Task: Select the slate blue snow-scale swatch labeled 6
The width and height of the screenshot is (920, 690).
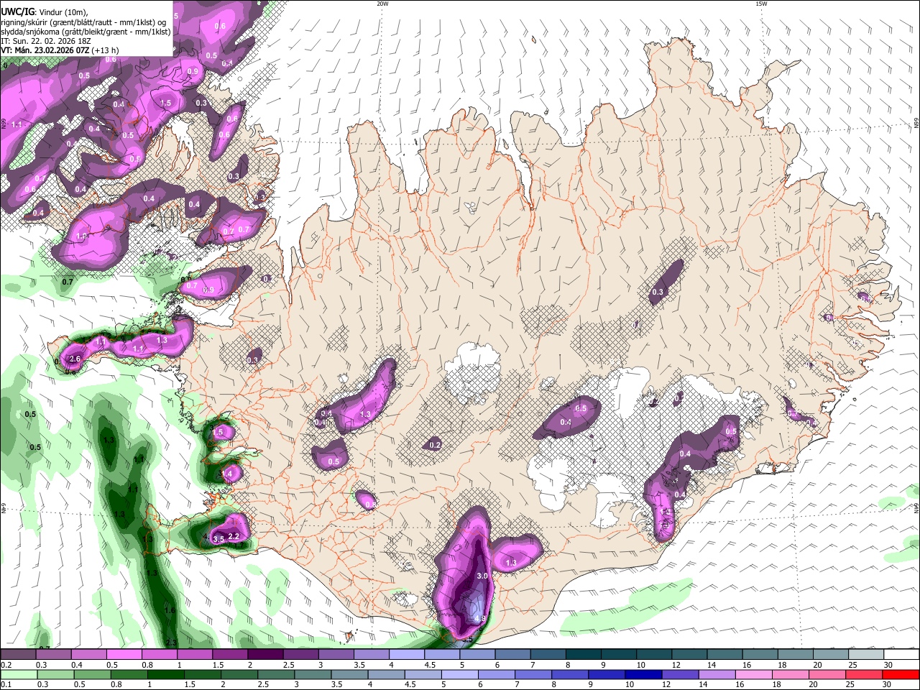Action: tap(512, 655)
